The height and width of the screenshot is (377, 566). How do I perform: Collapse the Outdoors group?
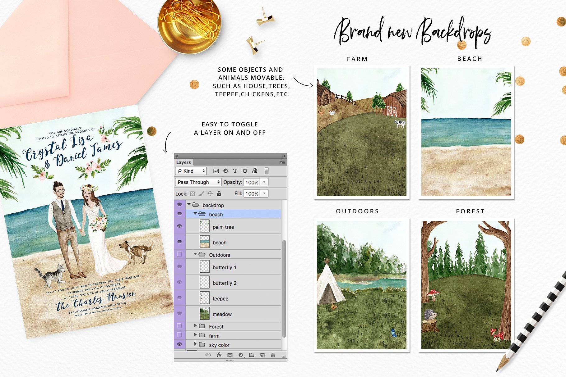[x=195, y=254]
